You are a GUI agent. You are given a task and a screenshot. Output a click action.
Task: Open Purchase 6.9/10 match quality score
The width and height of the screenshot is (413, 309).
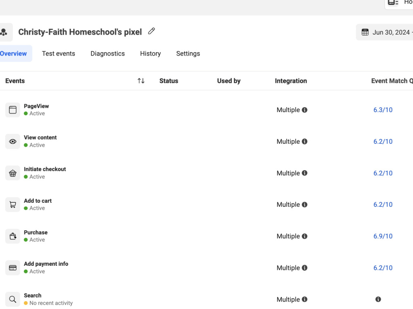click(383, 236)
